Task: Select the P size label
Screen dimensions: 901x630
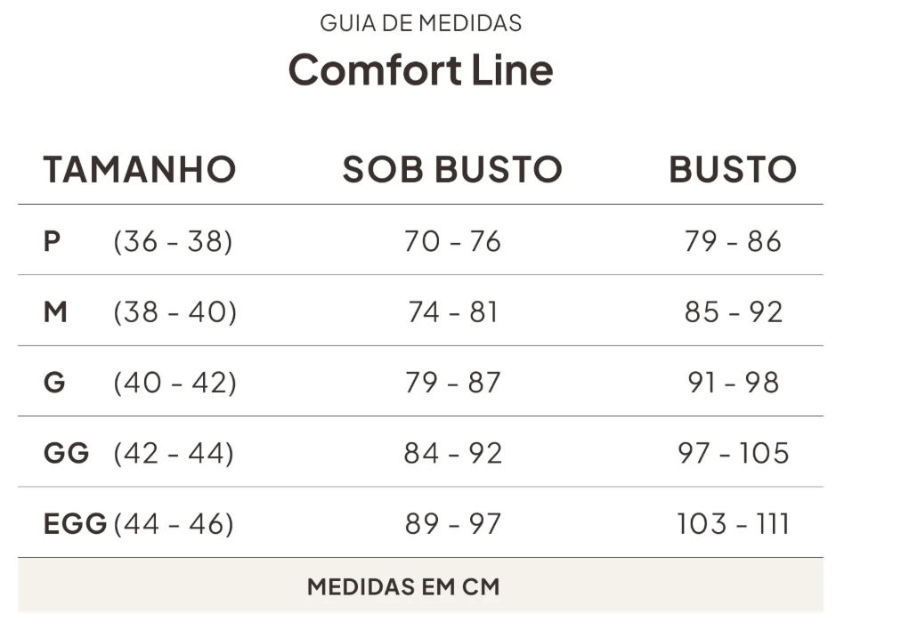Action: [53, 241]
